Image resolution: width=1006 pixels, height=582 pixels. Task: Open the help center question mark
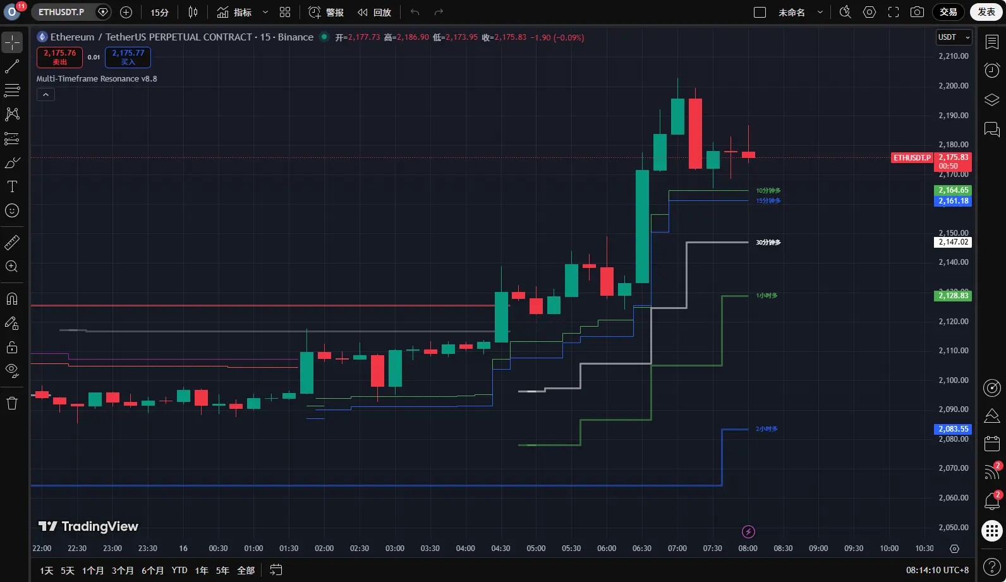pos(992,568)
